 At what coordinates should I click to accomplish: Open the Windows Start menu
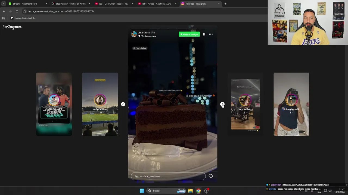click(x=142, y=191)
